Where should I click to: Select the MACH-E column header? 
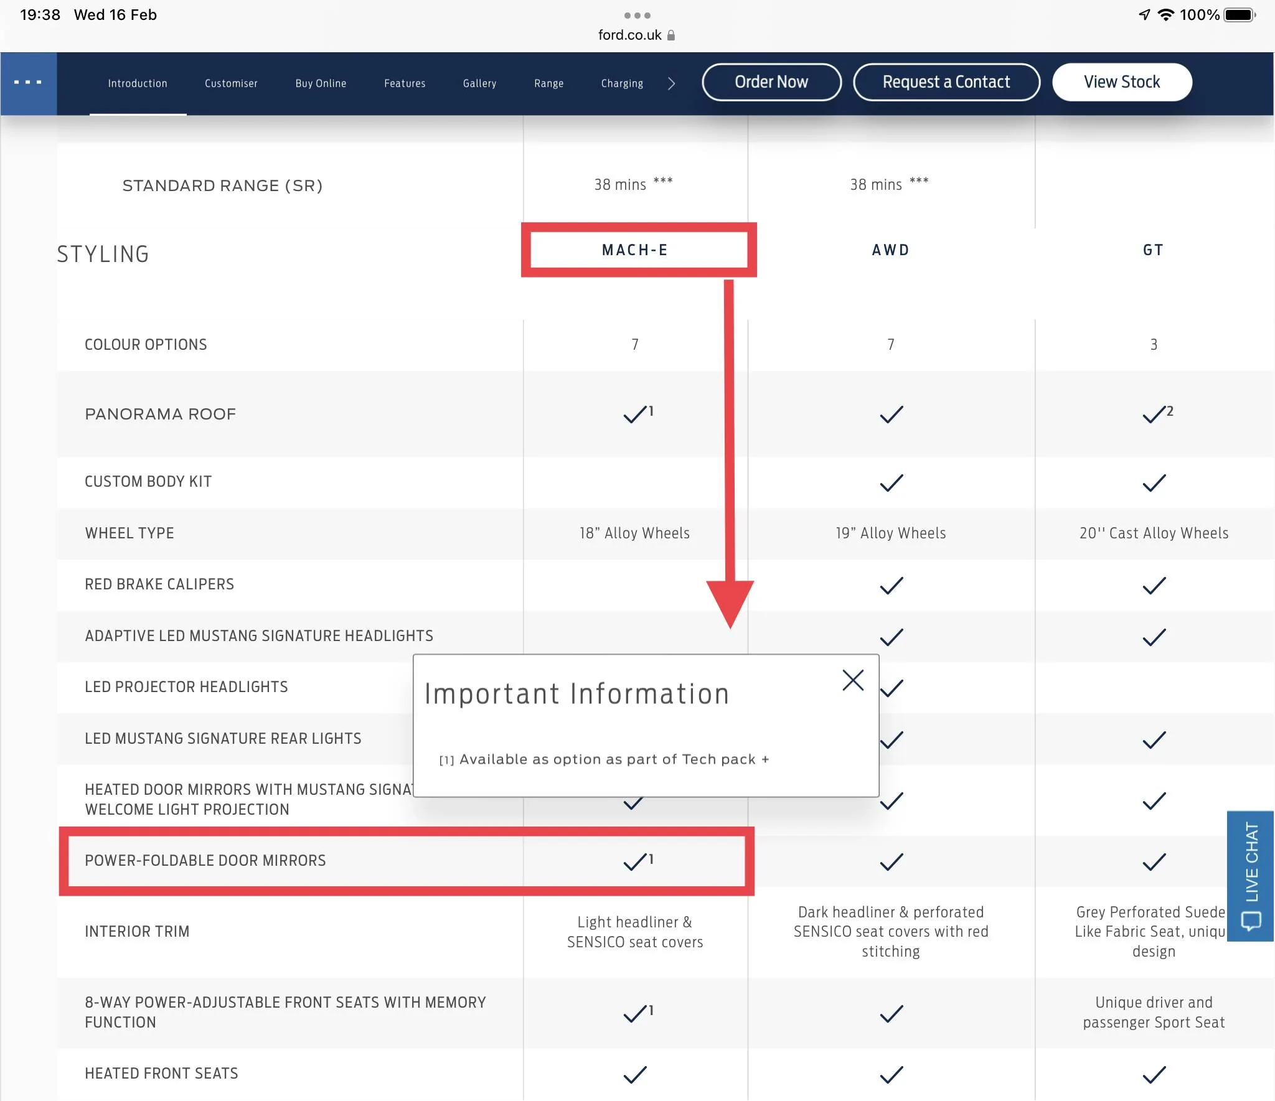click(x=635, y=250)
